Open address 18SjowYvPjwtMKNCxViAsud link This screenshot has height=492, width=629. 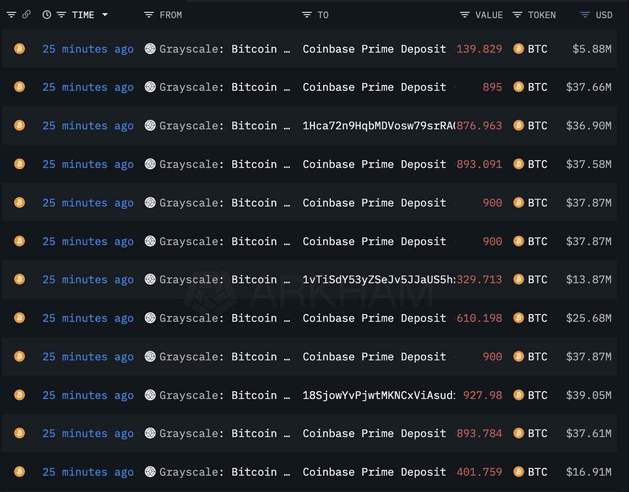[378, 395]
